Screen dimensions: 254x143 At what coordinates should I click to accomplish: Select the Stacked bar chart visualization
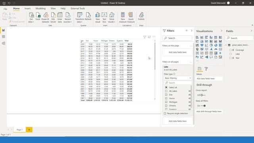point(197,37)
